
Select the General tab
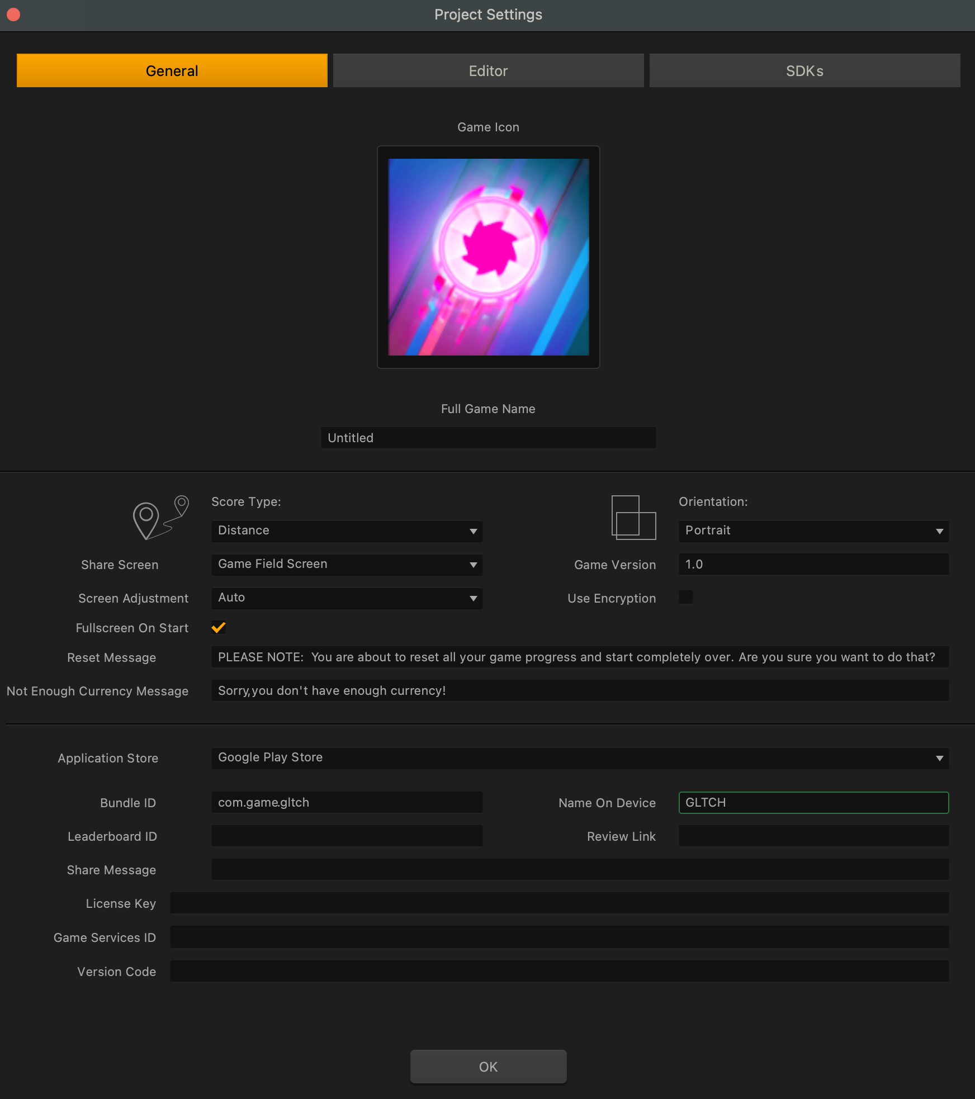(x=172, y=71)
